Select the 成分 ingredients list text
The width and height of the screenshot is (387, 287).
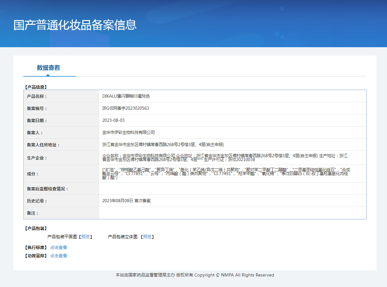tap(226, 173)
